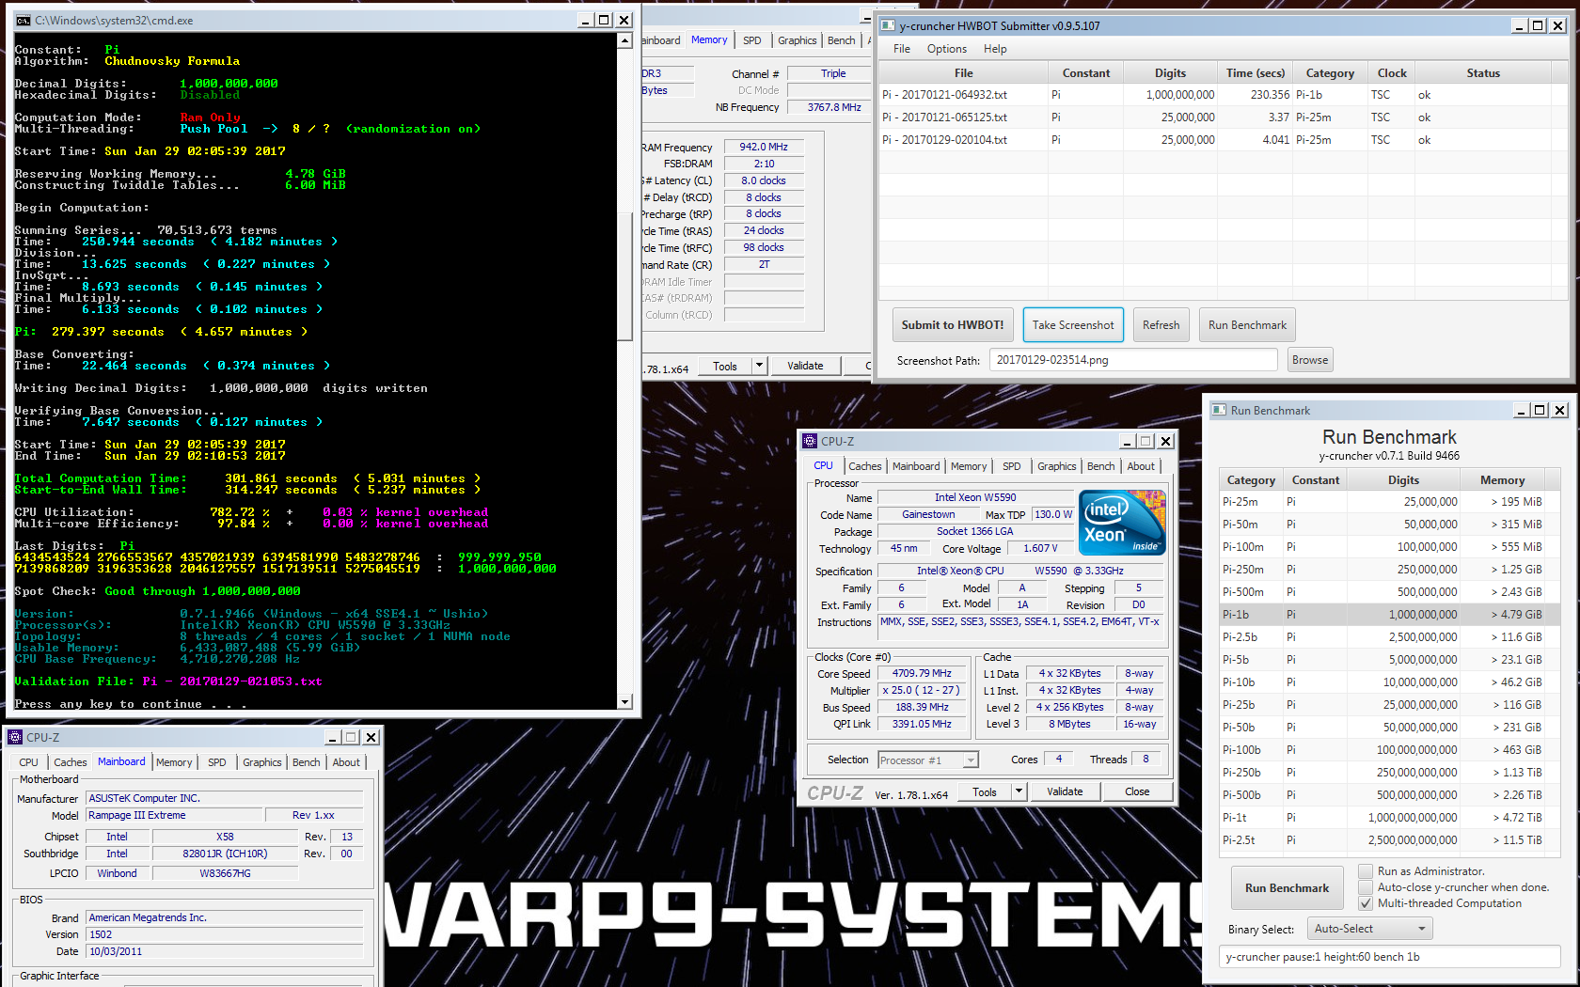Screen dimensions: 1580x987
Task: Click Tools button in processor CPU-Z
Action: click(x=985, y=791)
